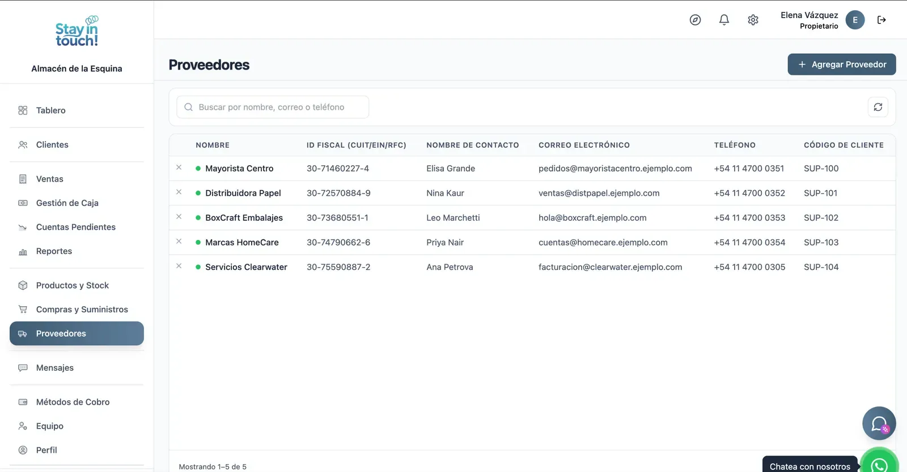Viewport: 907px width, 472px height.
Task: Click the Nombre column header
Action: point(213,145)
